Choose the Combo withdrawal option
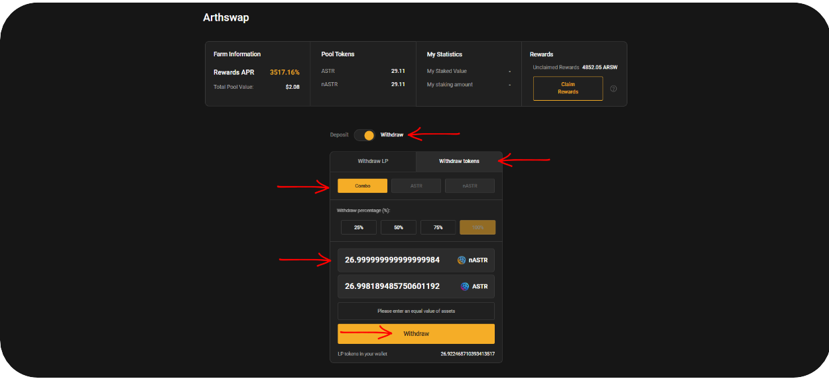This screenshot has width=829, height=381. tap(362, 186)
